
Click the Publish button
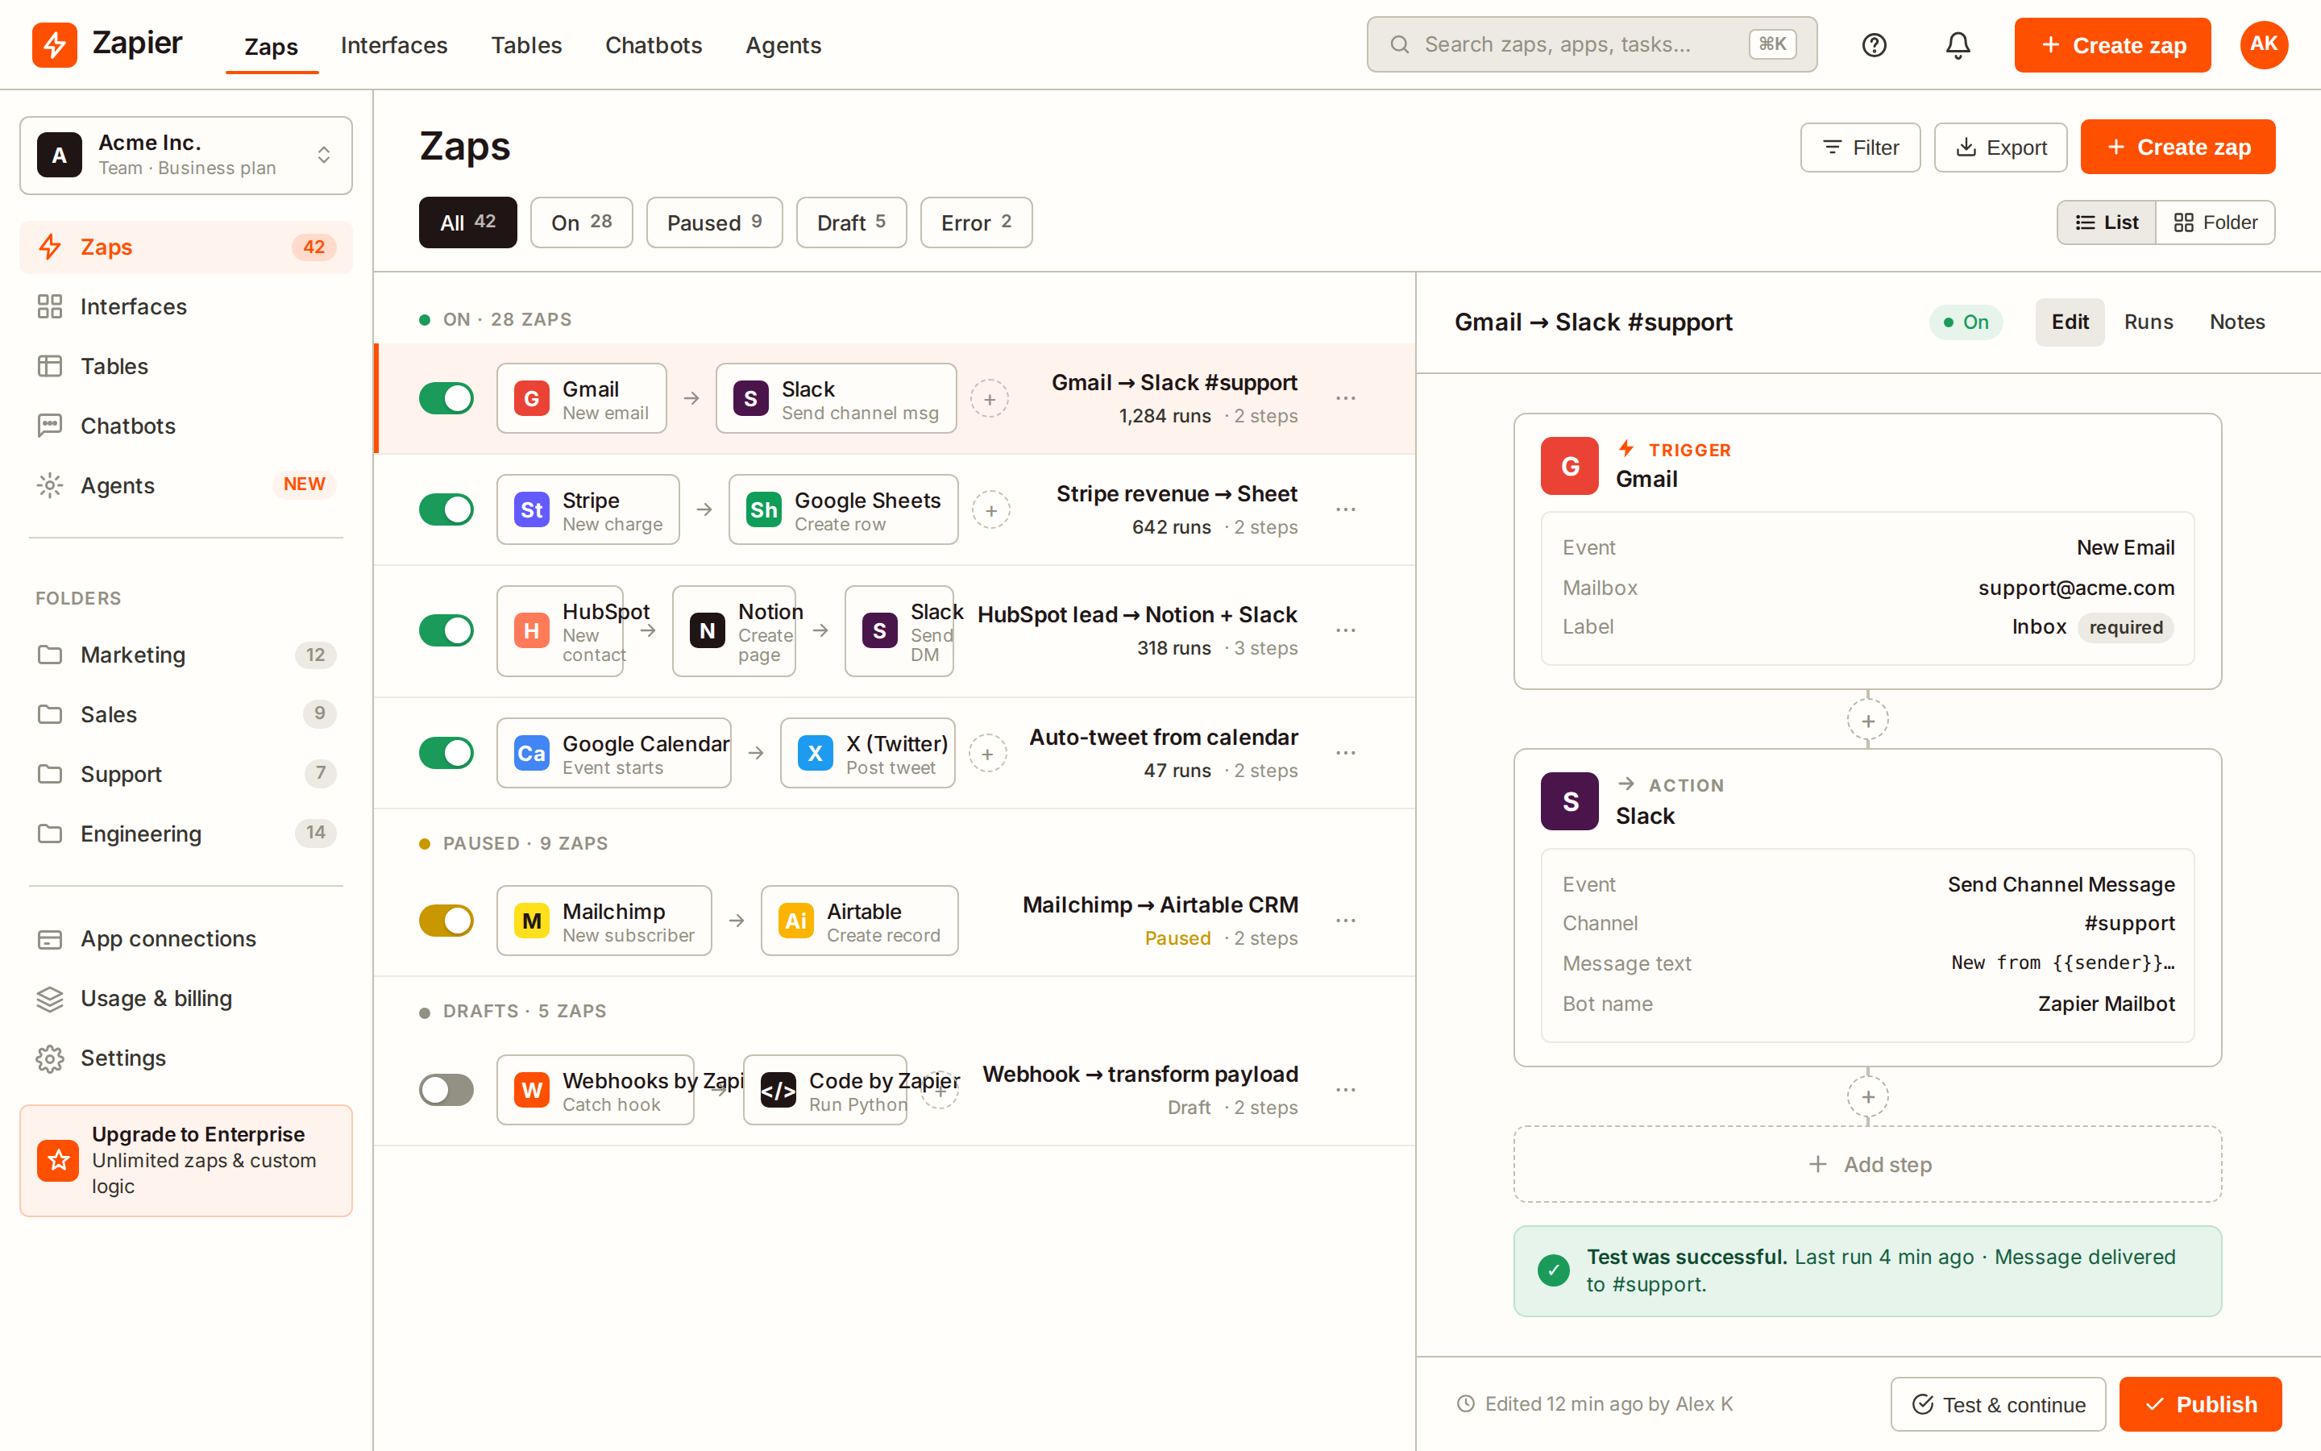(2200, 1404)
